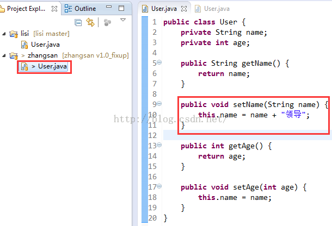
Task: Click the zhangsan project folder icon
Action: click(x=14, y=56)
